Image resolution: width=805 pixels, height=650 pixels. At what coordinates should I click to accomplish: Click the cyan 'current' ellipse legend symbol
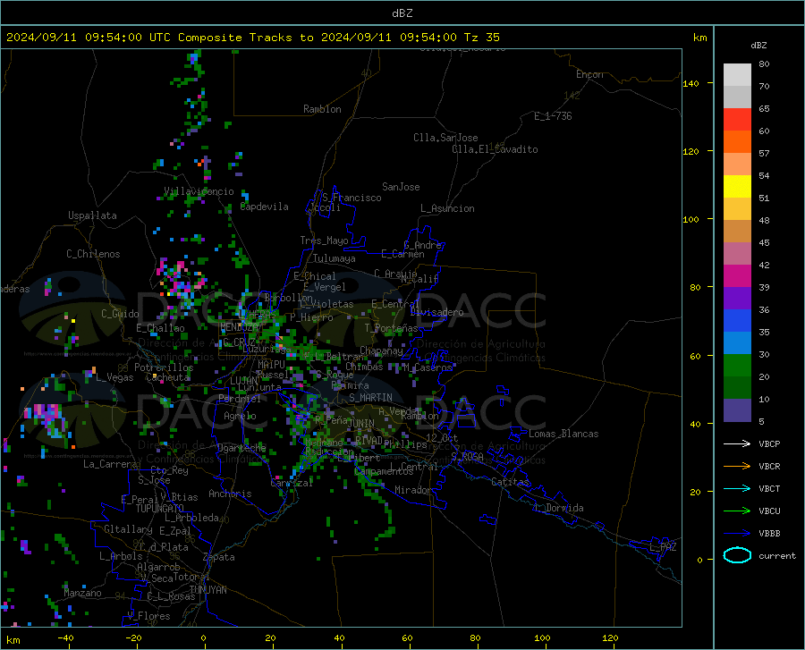coord(737,555)
